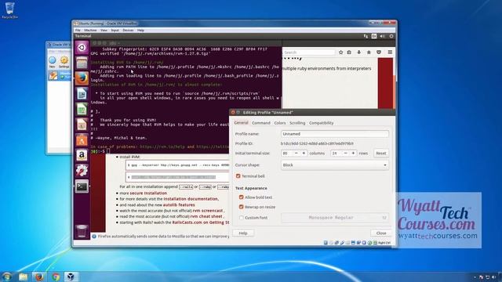Viewport: 502px width, 282px height.
Task: Open VirtualBox File menu
Action: pos(78,30)
